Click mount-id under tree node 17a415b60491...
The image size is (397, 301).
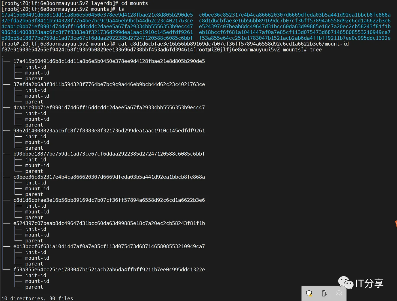(x=37, y=73)
